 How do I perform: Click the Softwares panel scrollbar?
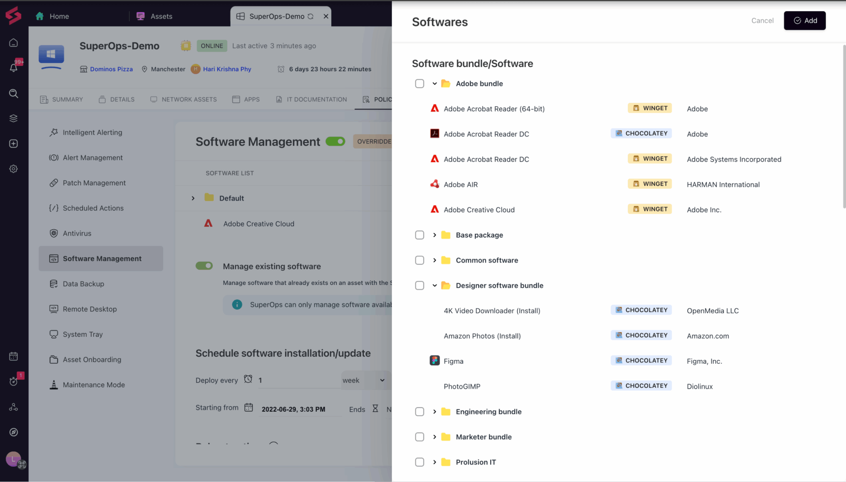(x=844, y=126)
